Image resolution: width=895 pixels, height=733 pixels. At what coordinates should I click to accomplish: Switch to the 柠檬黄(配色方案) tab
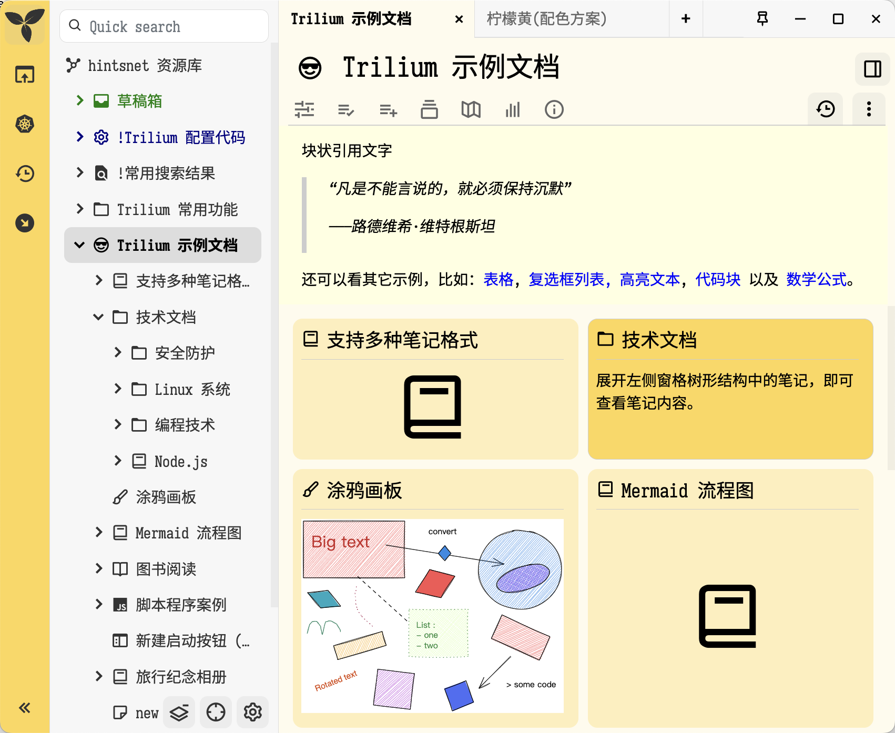547,19
